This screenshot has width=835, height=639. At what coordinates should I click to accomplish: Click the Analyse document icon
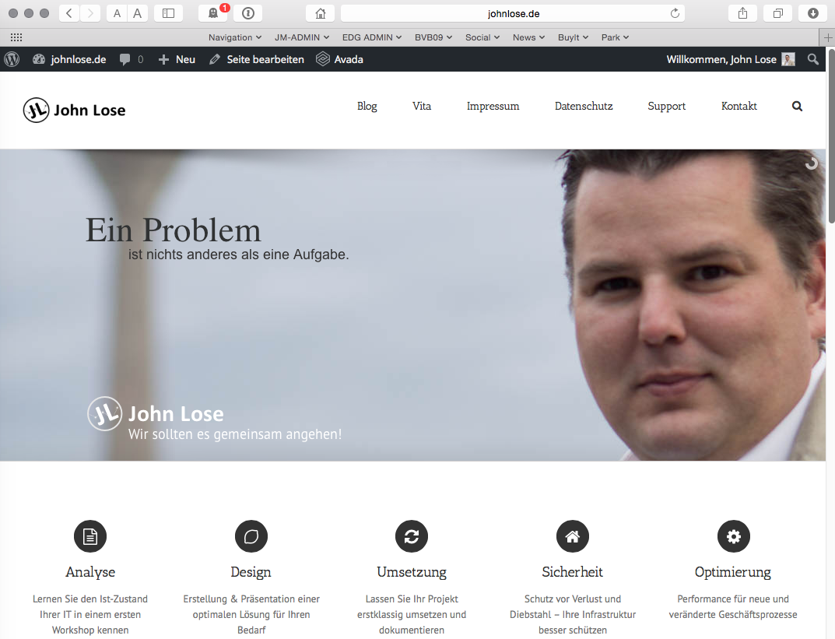point(90,536)
